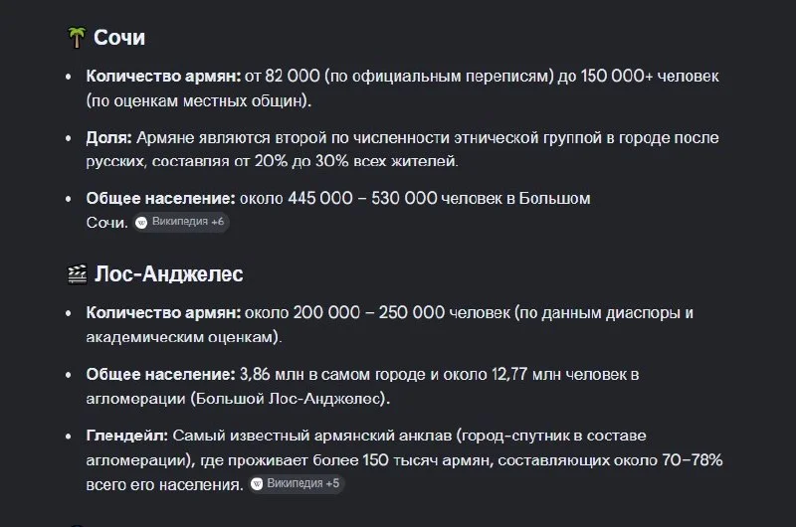Image resolution: width=796 pixels, height=527 pixels.
Task: Click Общее население label under Сочи
Action: [160, 198]
